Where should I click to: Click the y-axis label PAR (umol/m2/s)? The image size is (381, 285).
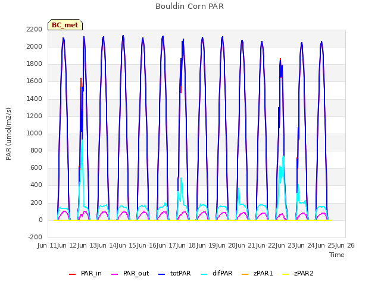pyautogui.click(x=8, y=134)
